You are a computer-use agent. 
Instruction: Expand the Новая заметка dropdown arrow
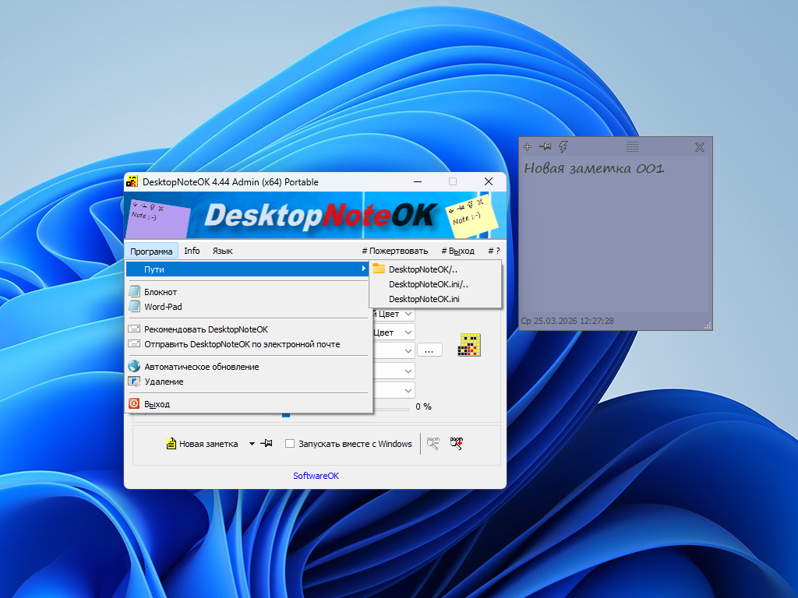(252, 443)
